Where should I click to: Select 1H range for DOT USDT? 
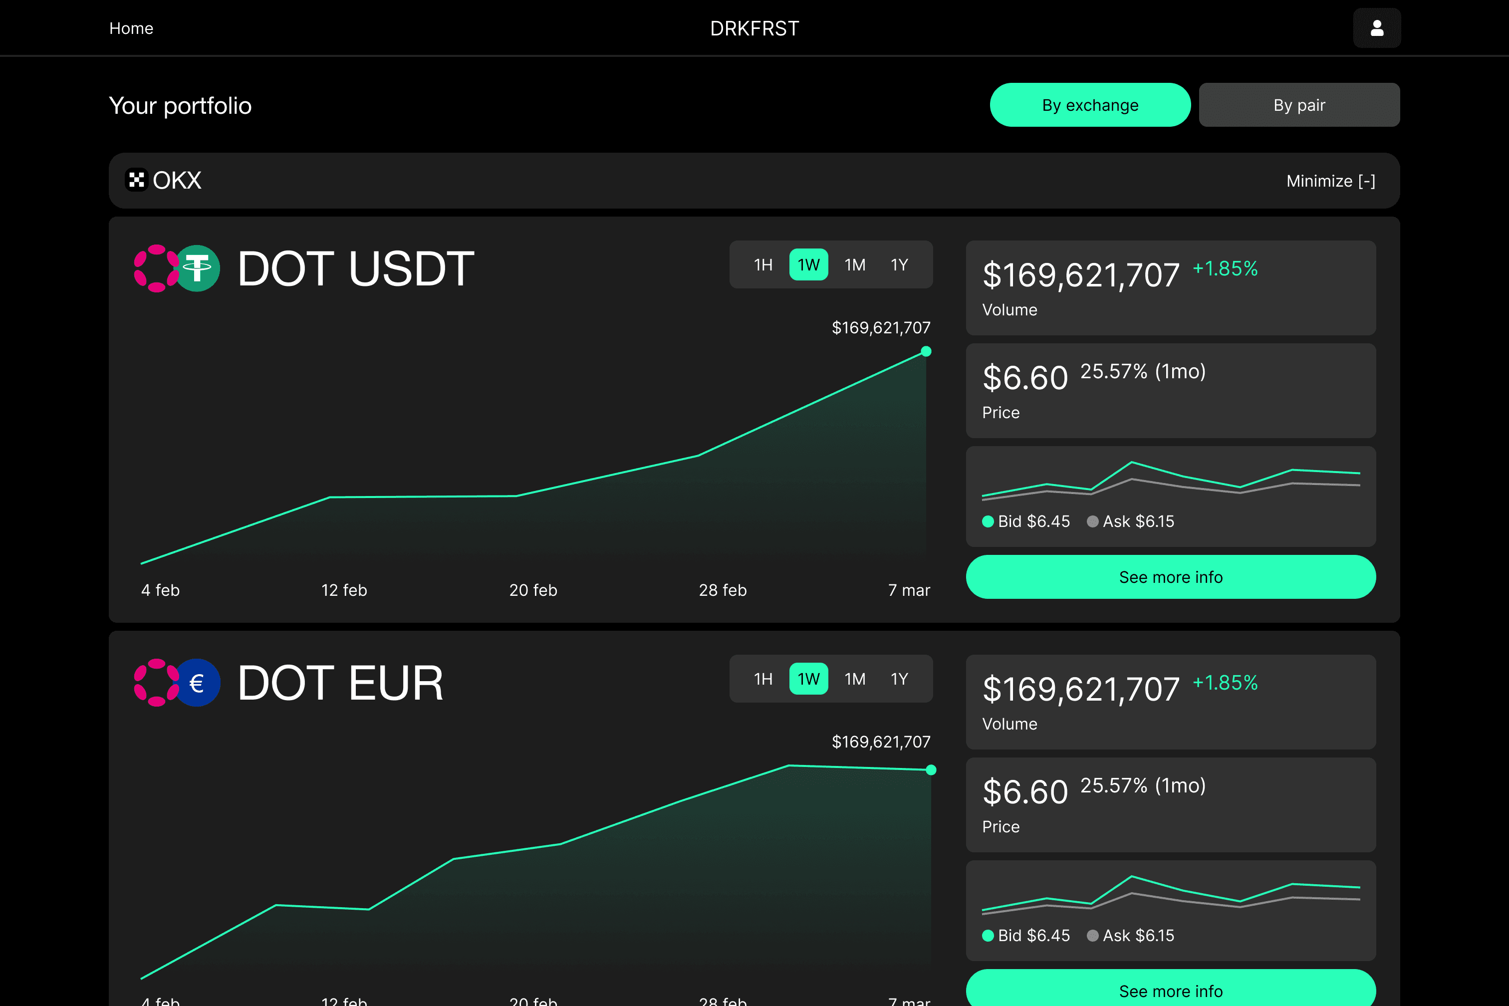(763, 264)
